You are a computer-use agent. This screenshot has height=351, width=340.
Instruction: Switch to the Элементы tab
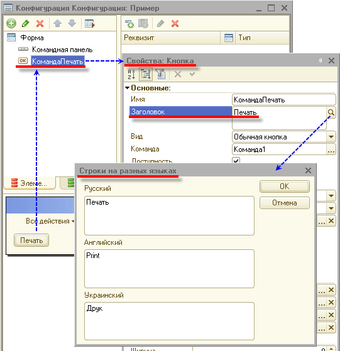[x=30, y=183]
